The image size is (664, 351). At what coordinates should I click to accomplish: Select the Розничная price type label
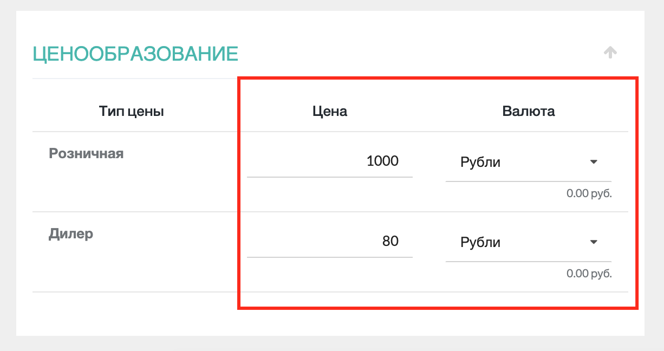pos(86,153)
